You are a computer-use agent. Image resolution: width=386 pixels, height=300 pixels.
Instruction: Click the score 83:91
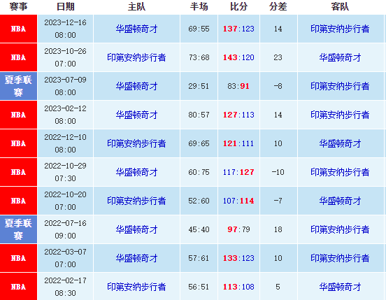pos(238,86)
